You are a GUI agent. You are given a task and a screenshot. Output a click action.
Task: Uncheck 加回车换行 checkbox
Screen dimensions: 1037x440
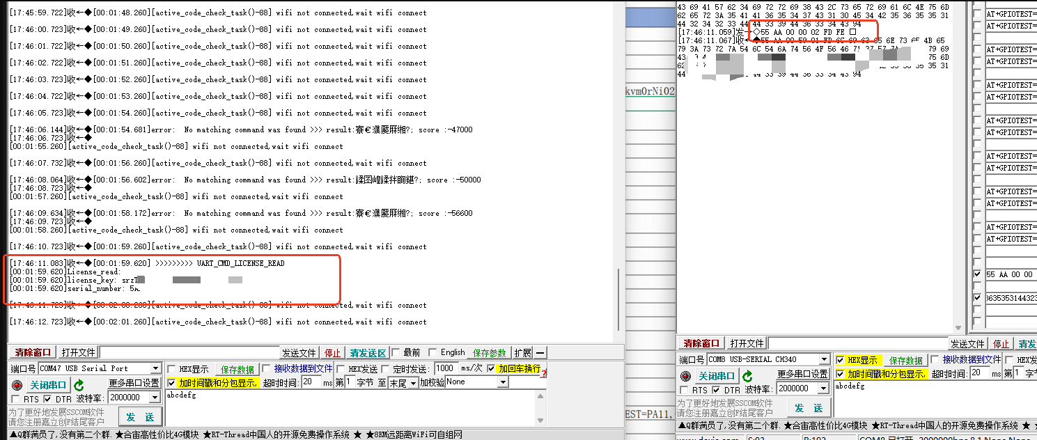click(492, 368)
